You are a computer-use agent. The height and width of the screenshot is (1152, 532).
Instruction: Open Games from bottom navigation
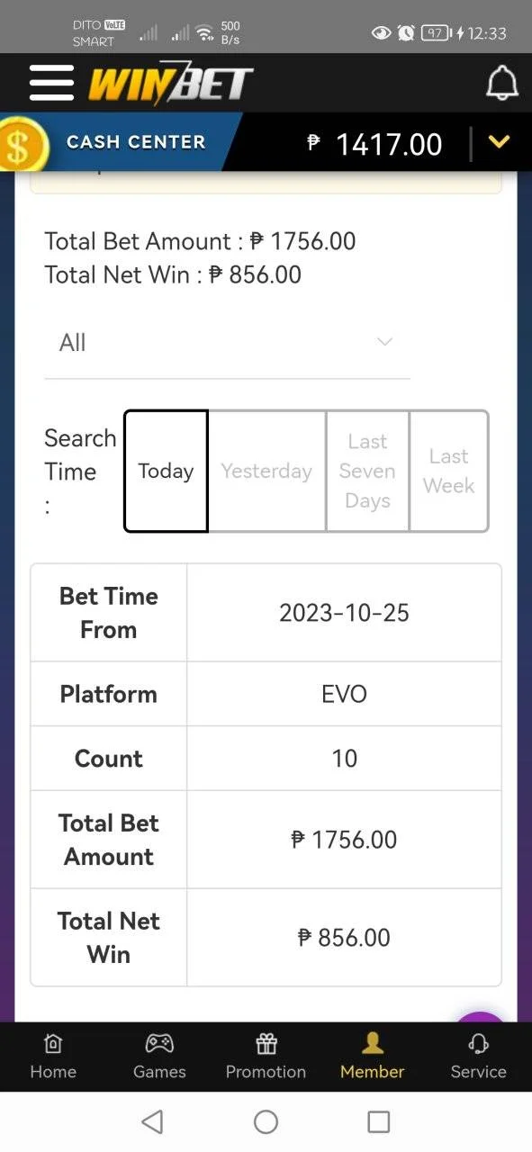pos(159,1057)
